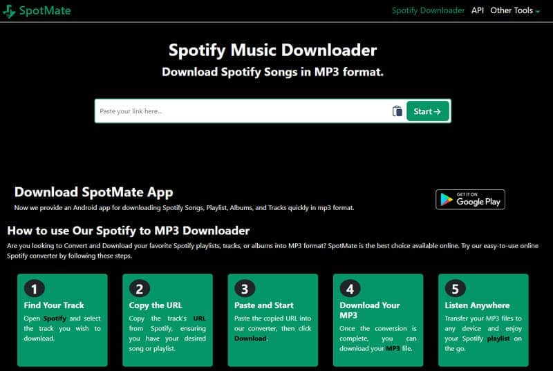Click 'How to use Our Spotify to MP3 Downloader' heading

point(129,231)
